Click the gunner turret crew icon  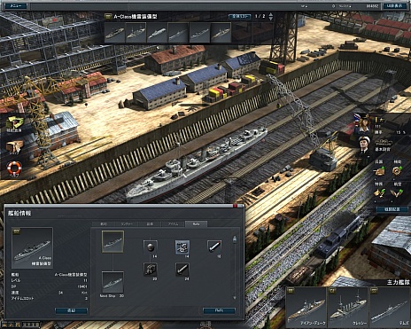pyautogui.click(x=379, y=171)
